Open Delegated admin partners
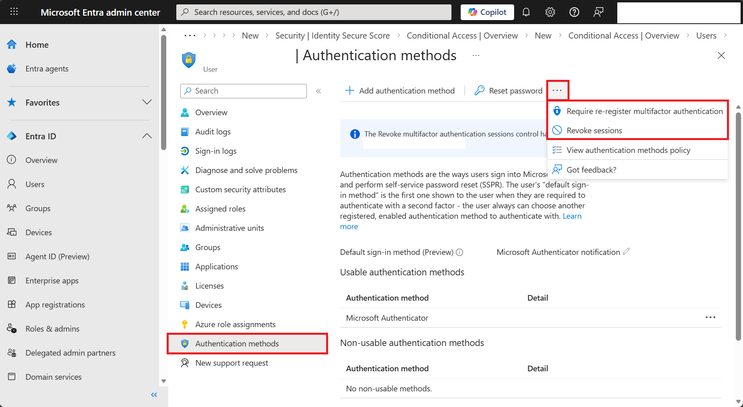This screenshot has height=407, width=743. [71, 353]
